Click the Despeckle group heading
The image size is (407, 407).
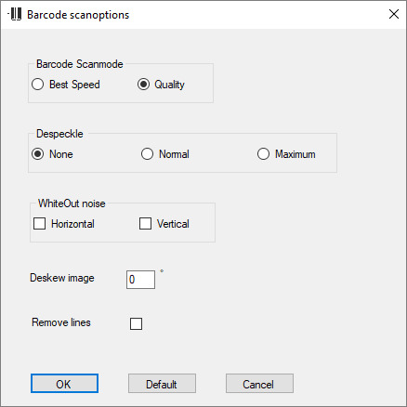[59, 134]
